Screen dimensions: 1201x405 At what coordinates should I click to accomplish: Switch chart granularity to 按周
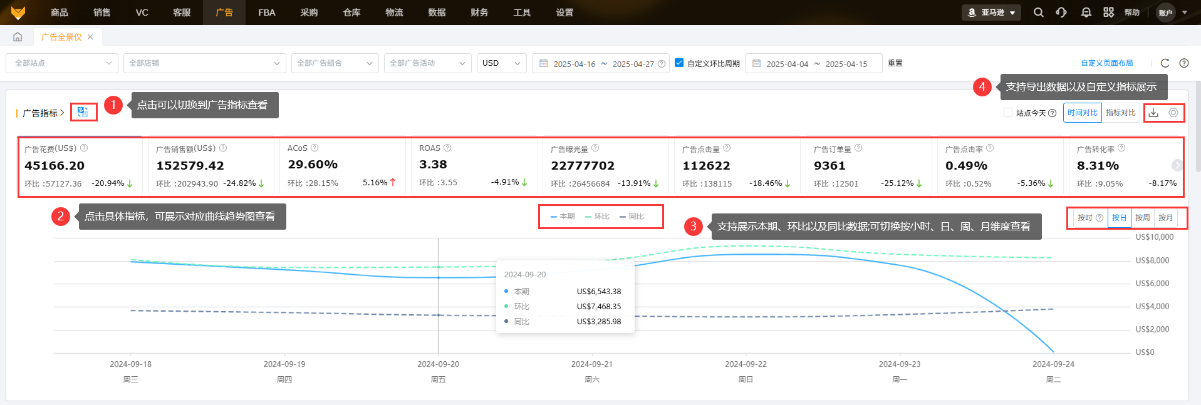click(1143, 218)
